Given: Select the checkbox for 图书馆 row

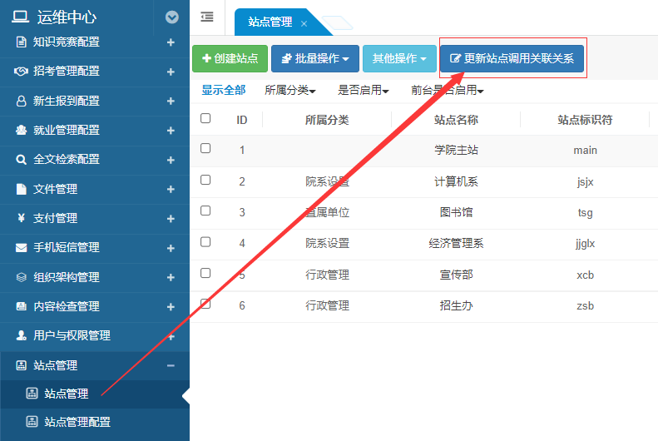Looking at the screenshot, I should point(205,211).
